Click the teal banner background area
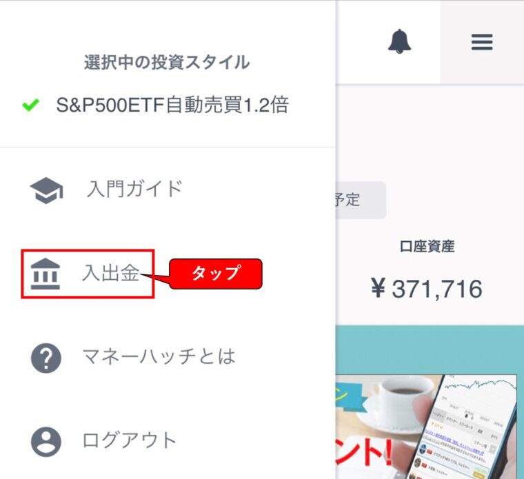Viewport: 524px width, 479px height. (x=430, y=349)
